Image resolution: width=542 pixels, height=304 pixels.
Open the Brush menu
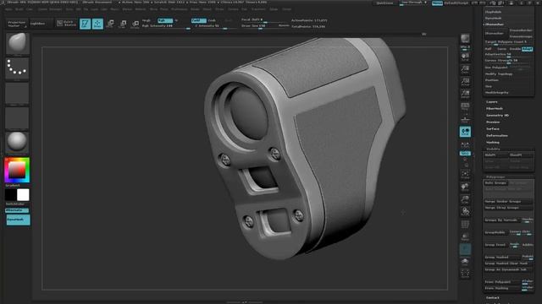(x=19, y=9)
